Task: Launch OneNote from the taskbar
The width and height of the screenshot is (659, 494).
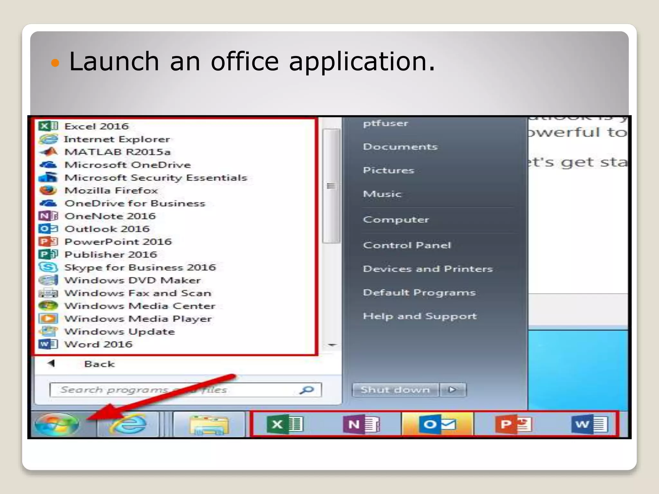Action: click(361, 424)
